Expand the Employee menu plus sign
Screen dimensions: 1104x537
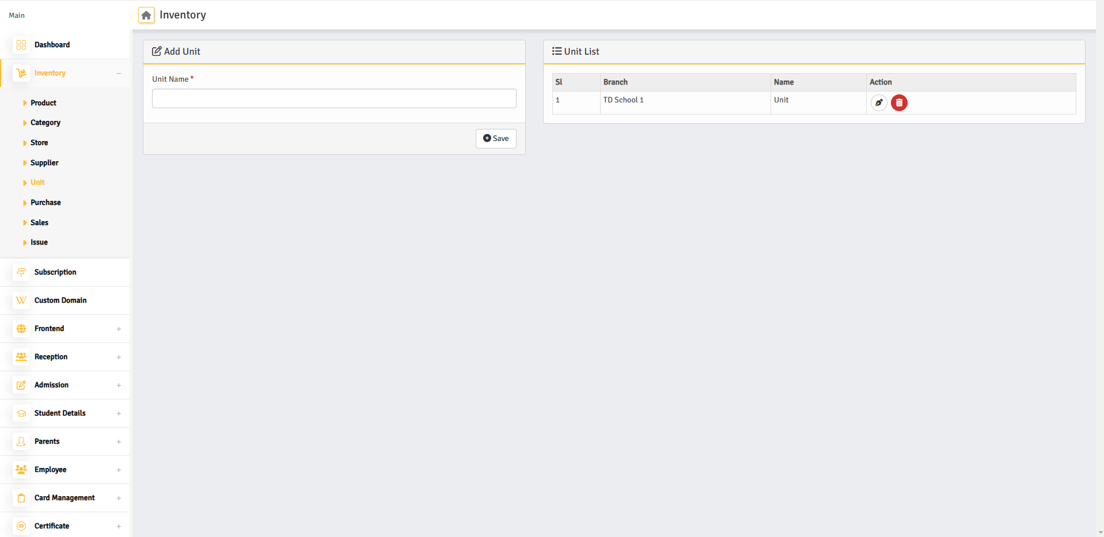click(119, 470)
